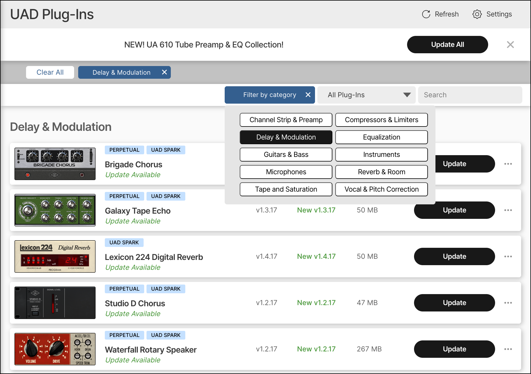Dismiss the UA 610 promo banner
This screenshot has height=374, width=531.
tap(510, 45)
